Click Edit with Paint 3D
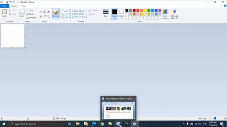Screen dimensions: 227x127 175,14
